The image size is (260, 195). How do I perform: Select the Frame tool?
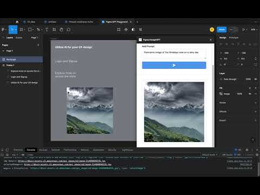21,29
